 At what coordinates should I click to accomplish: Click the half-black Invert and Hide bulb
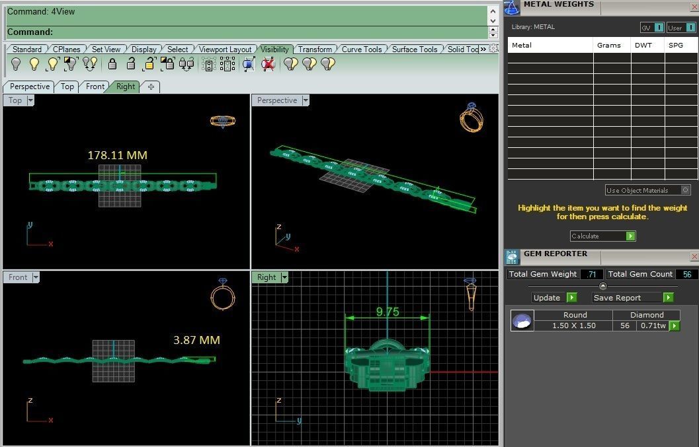[x=71, y=64]
